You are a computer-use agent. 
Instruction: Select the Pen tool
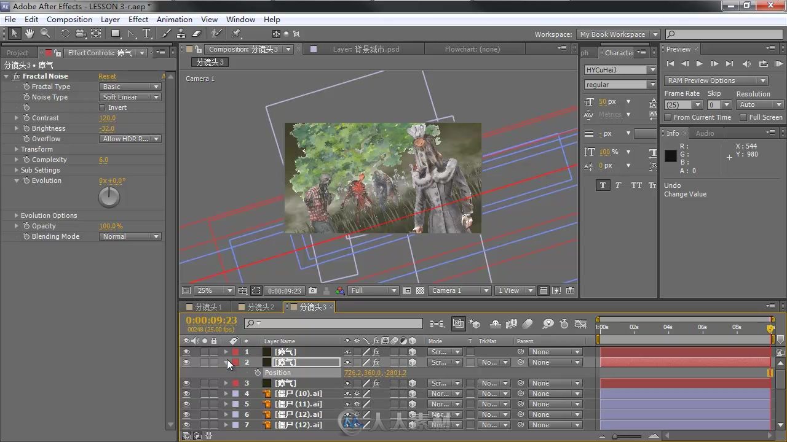tap(131, 34)
